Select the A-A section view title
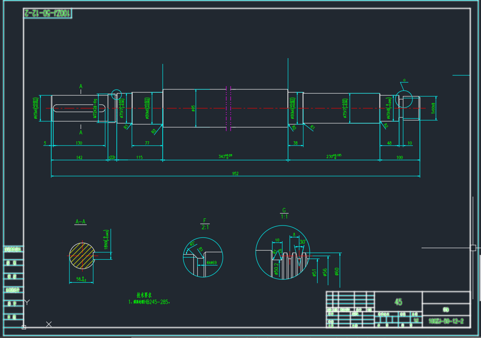The height and width of the screenshot is (338, 481). pos(81,222)
